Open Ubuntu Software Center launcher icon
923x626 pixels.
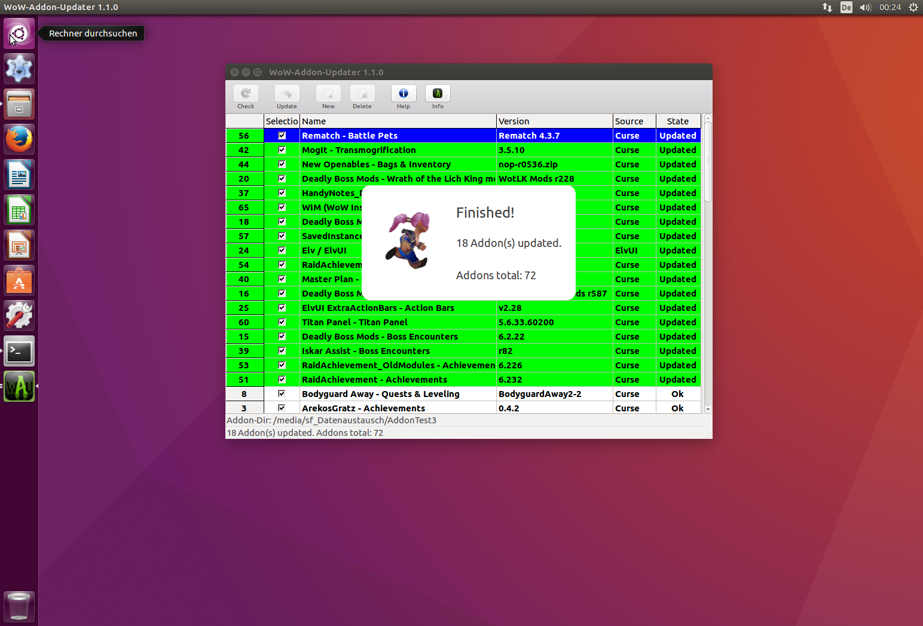pyautogui.click(x=19, y=280)
